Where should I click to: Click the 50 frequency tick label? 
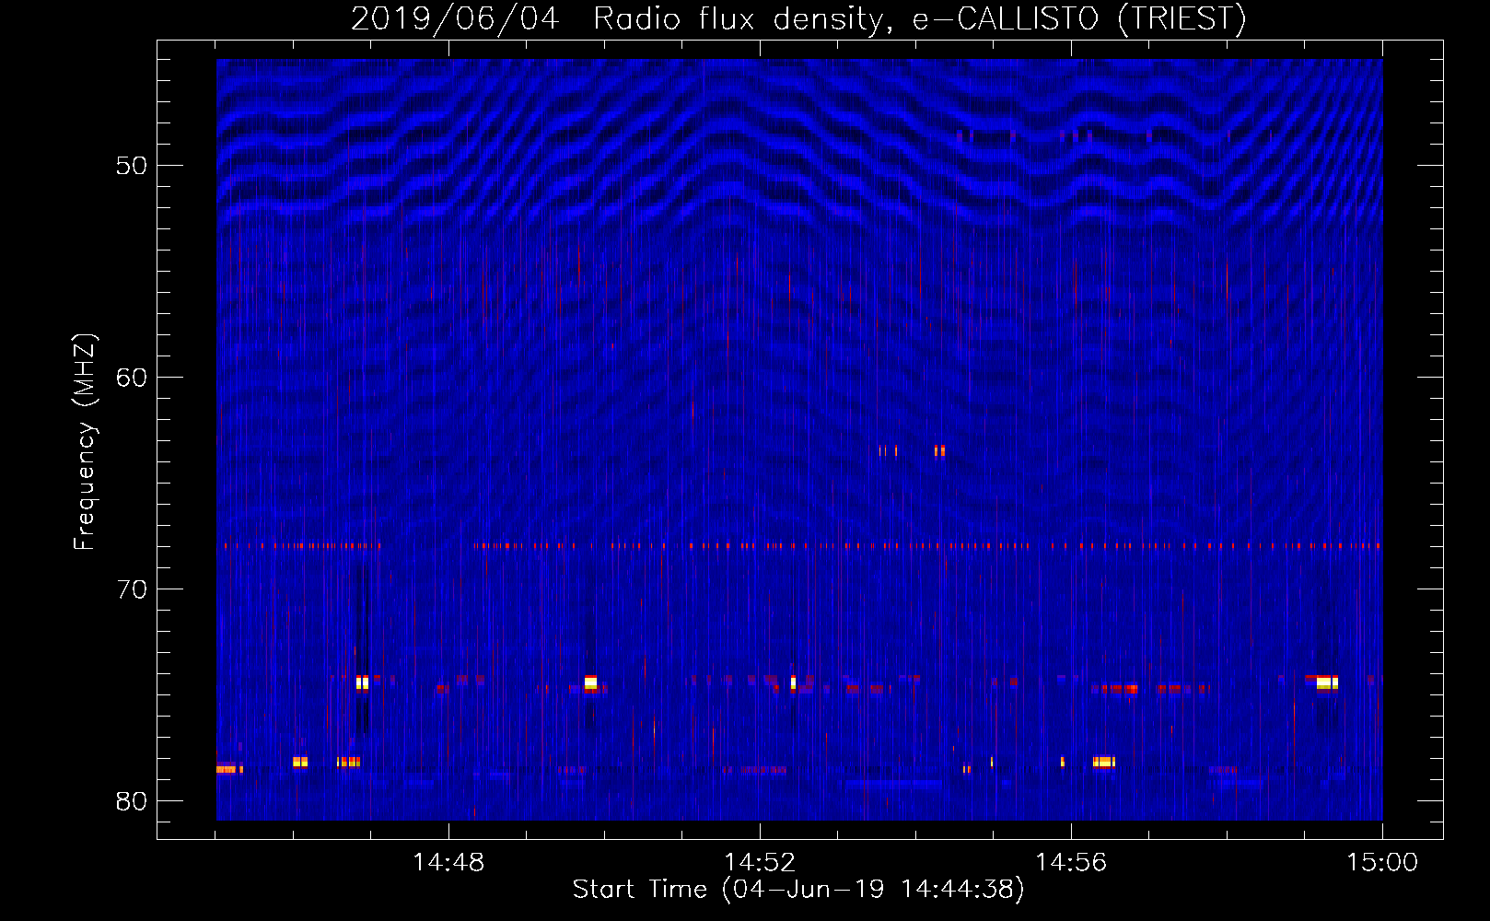132,166
